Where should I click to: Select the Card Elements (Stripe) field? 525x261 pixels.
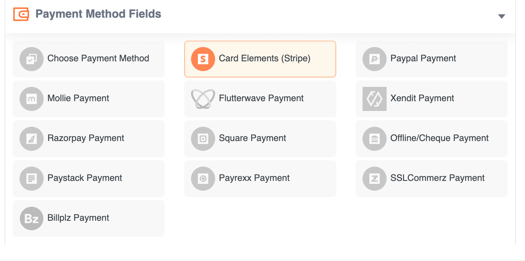pyautogui.click(x=260, y=59)
